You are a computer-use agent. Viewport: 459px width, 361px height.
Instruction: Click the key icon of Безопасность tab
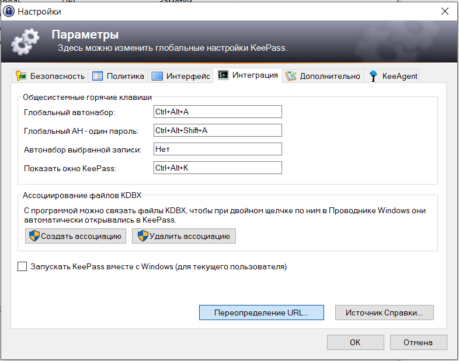pos(21,76)
